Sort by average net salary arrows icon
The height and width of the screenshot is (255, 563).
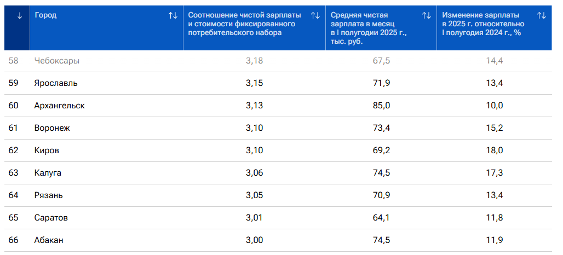click(427, 16)
